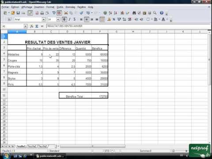
Task: Toggle Italic formatting
Action: coord(69,19)
